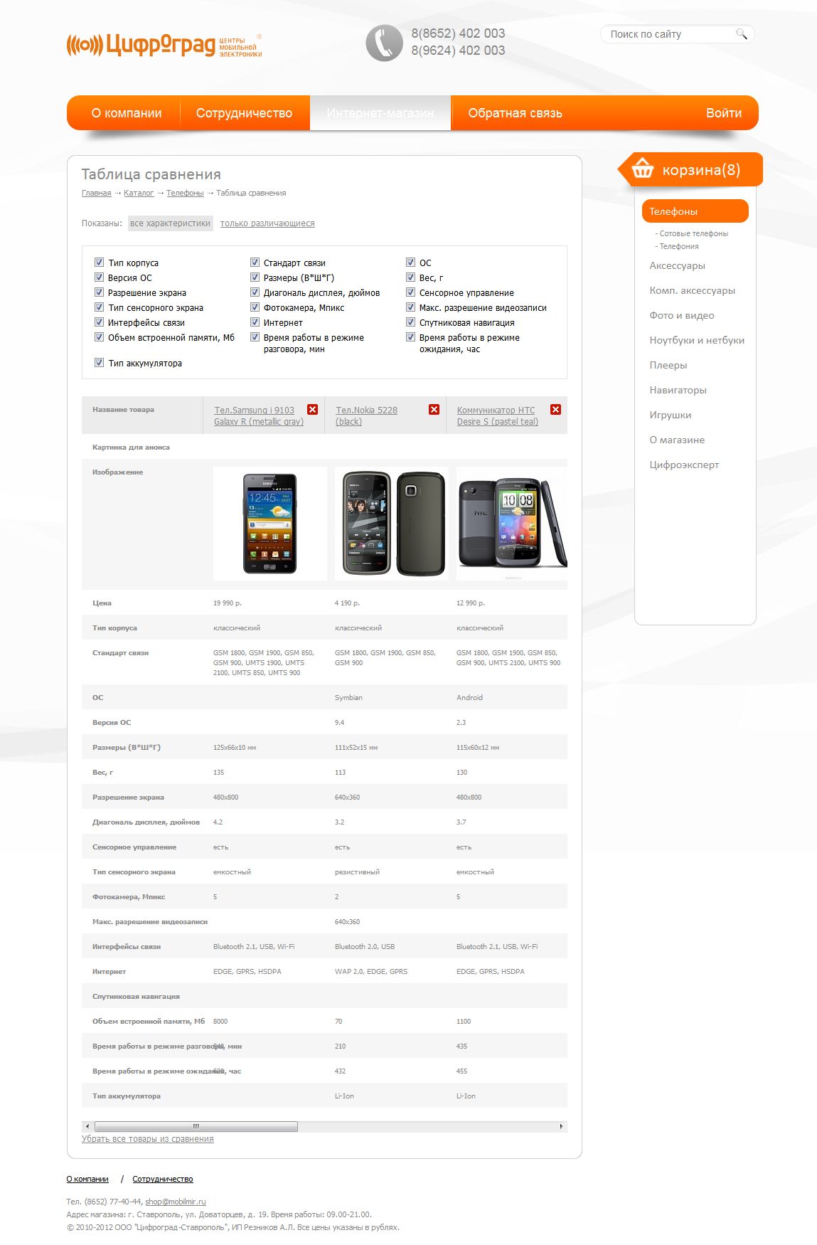Open the shopping cart basket icon
Screen dimensions: 817x1245
pyautogui.click(x=642, y=169)
